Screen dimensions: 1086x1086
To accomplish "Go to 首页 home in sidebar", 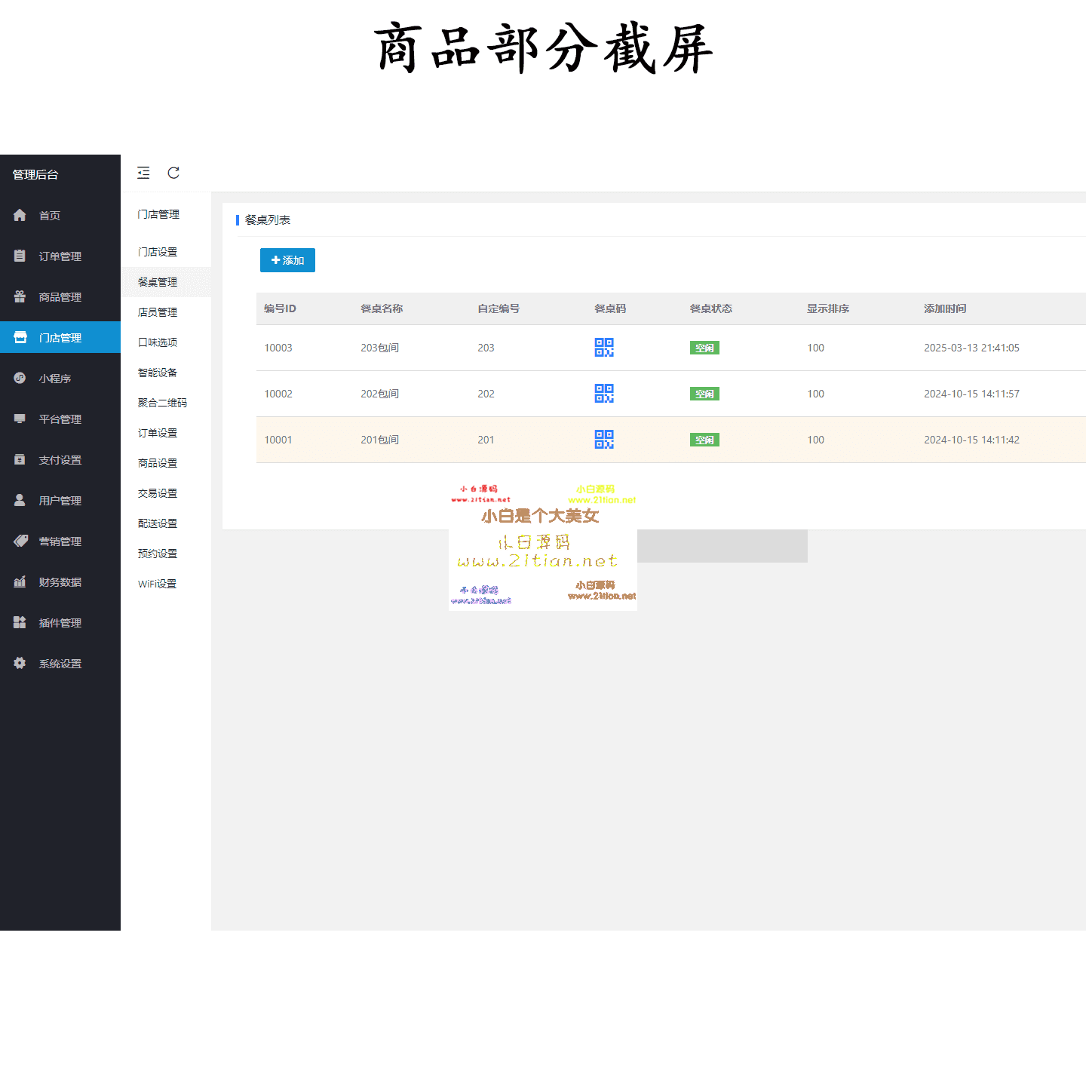I will (50, 216).
